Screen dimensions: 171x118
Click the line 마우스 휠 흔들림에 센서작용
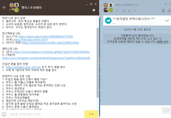tap(22, 95)
